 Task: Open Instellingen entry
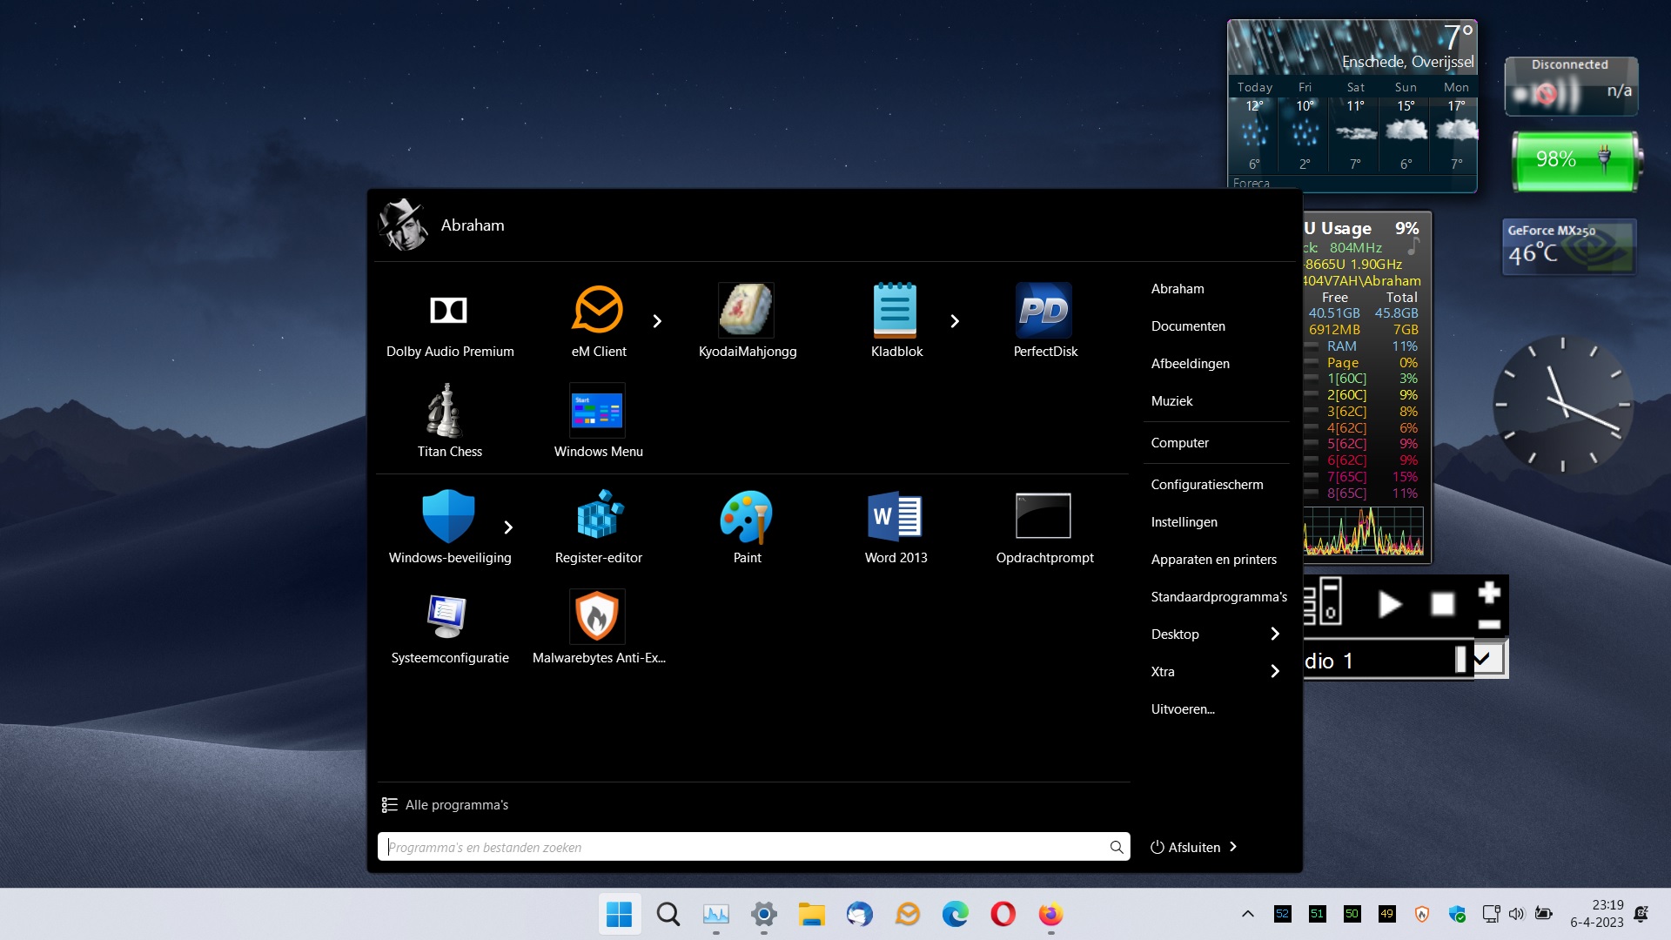pyautogui.click(x=1184, y=521)
